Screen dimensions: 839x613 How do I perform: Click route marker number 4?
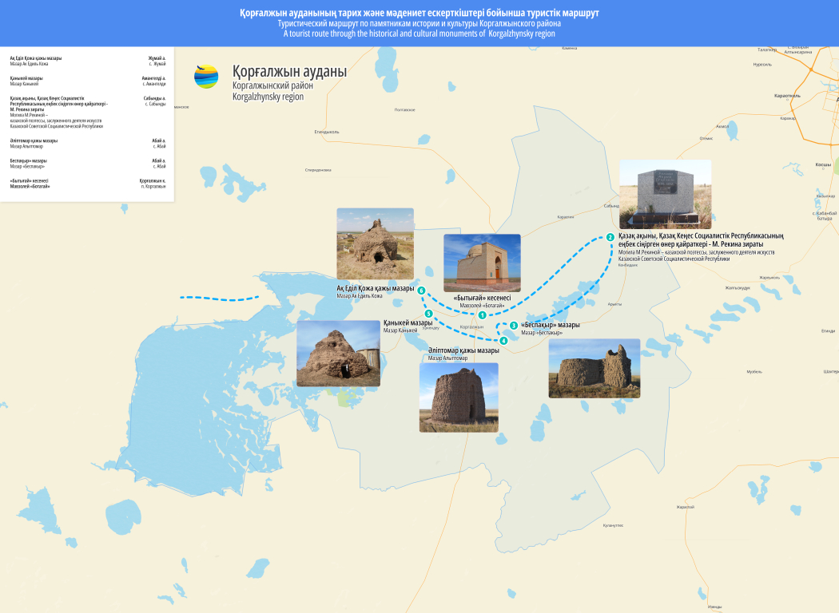[503, 341]
